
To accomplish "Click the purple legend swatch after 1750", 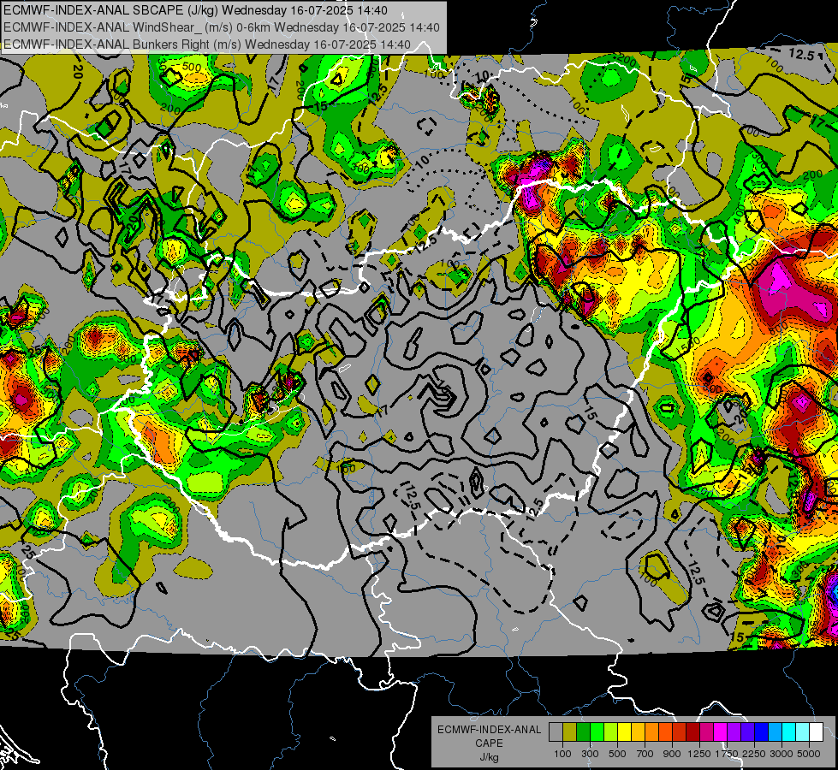I will 734,732.
